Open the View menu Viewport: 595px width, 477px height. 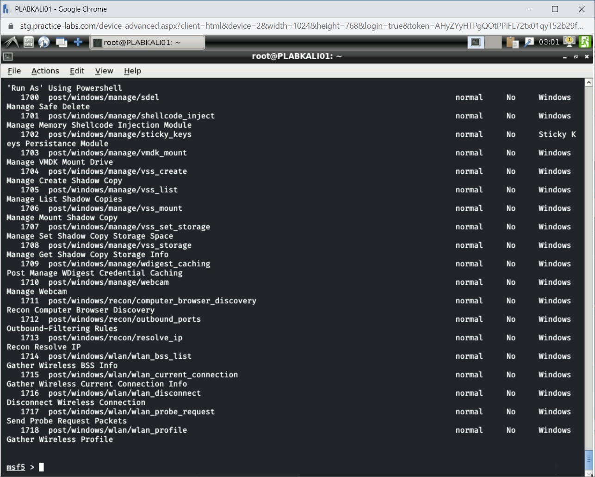[x=104, y=71]
